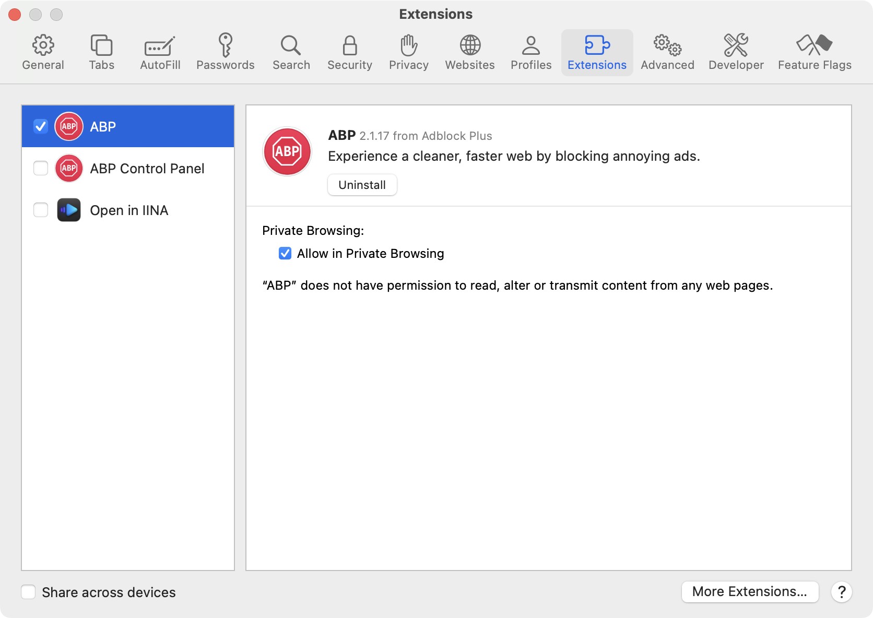873x618 pixels.
Task: Switch to the Developer tab label
Action: 736,65
